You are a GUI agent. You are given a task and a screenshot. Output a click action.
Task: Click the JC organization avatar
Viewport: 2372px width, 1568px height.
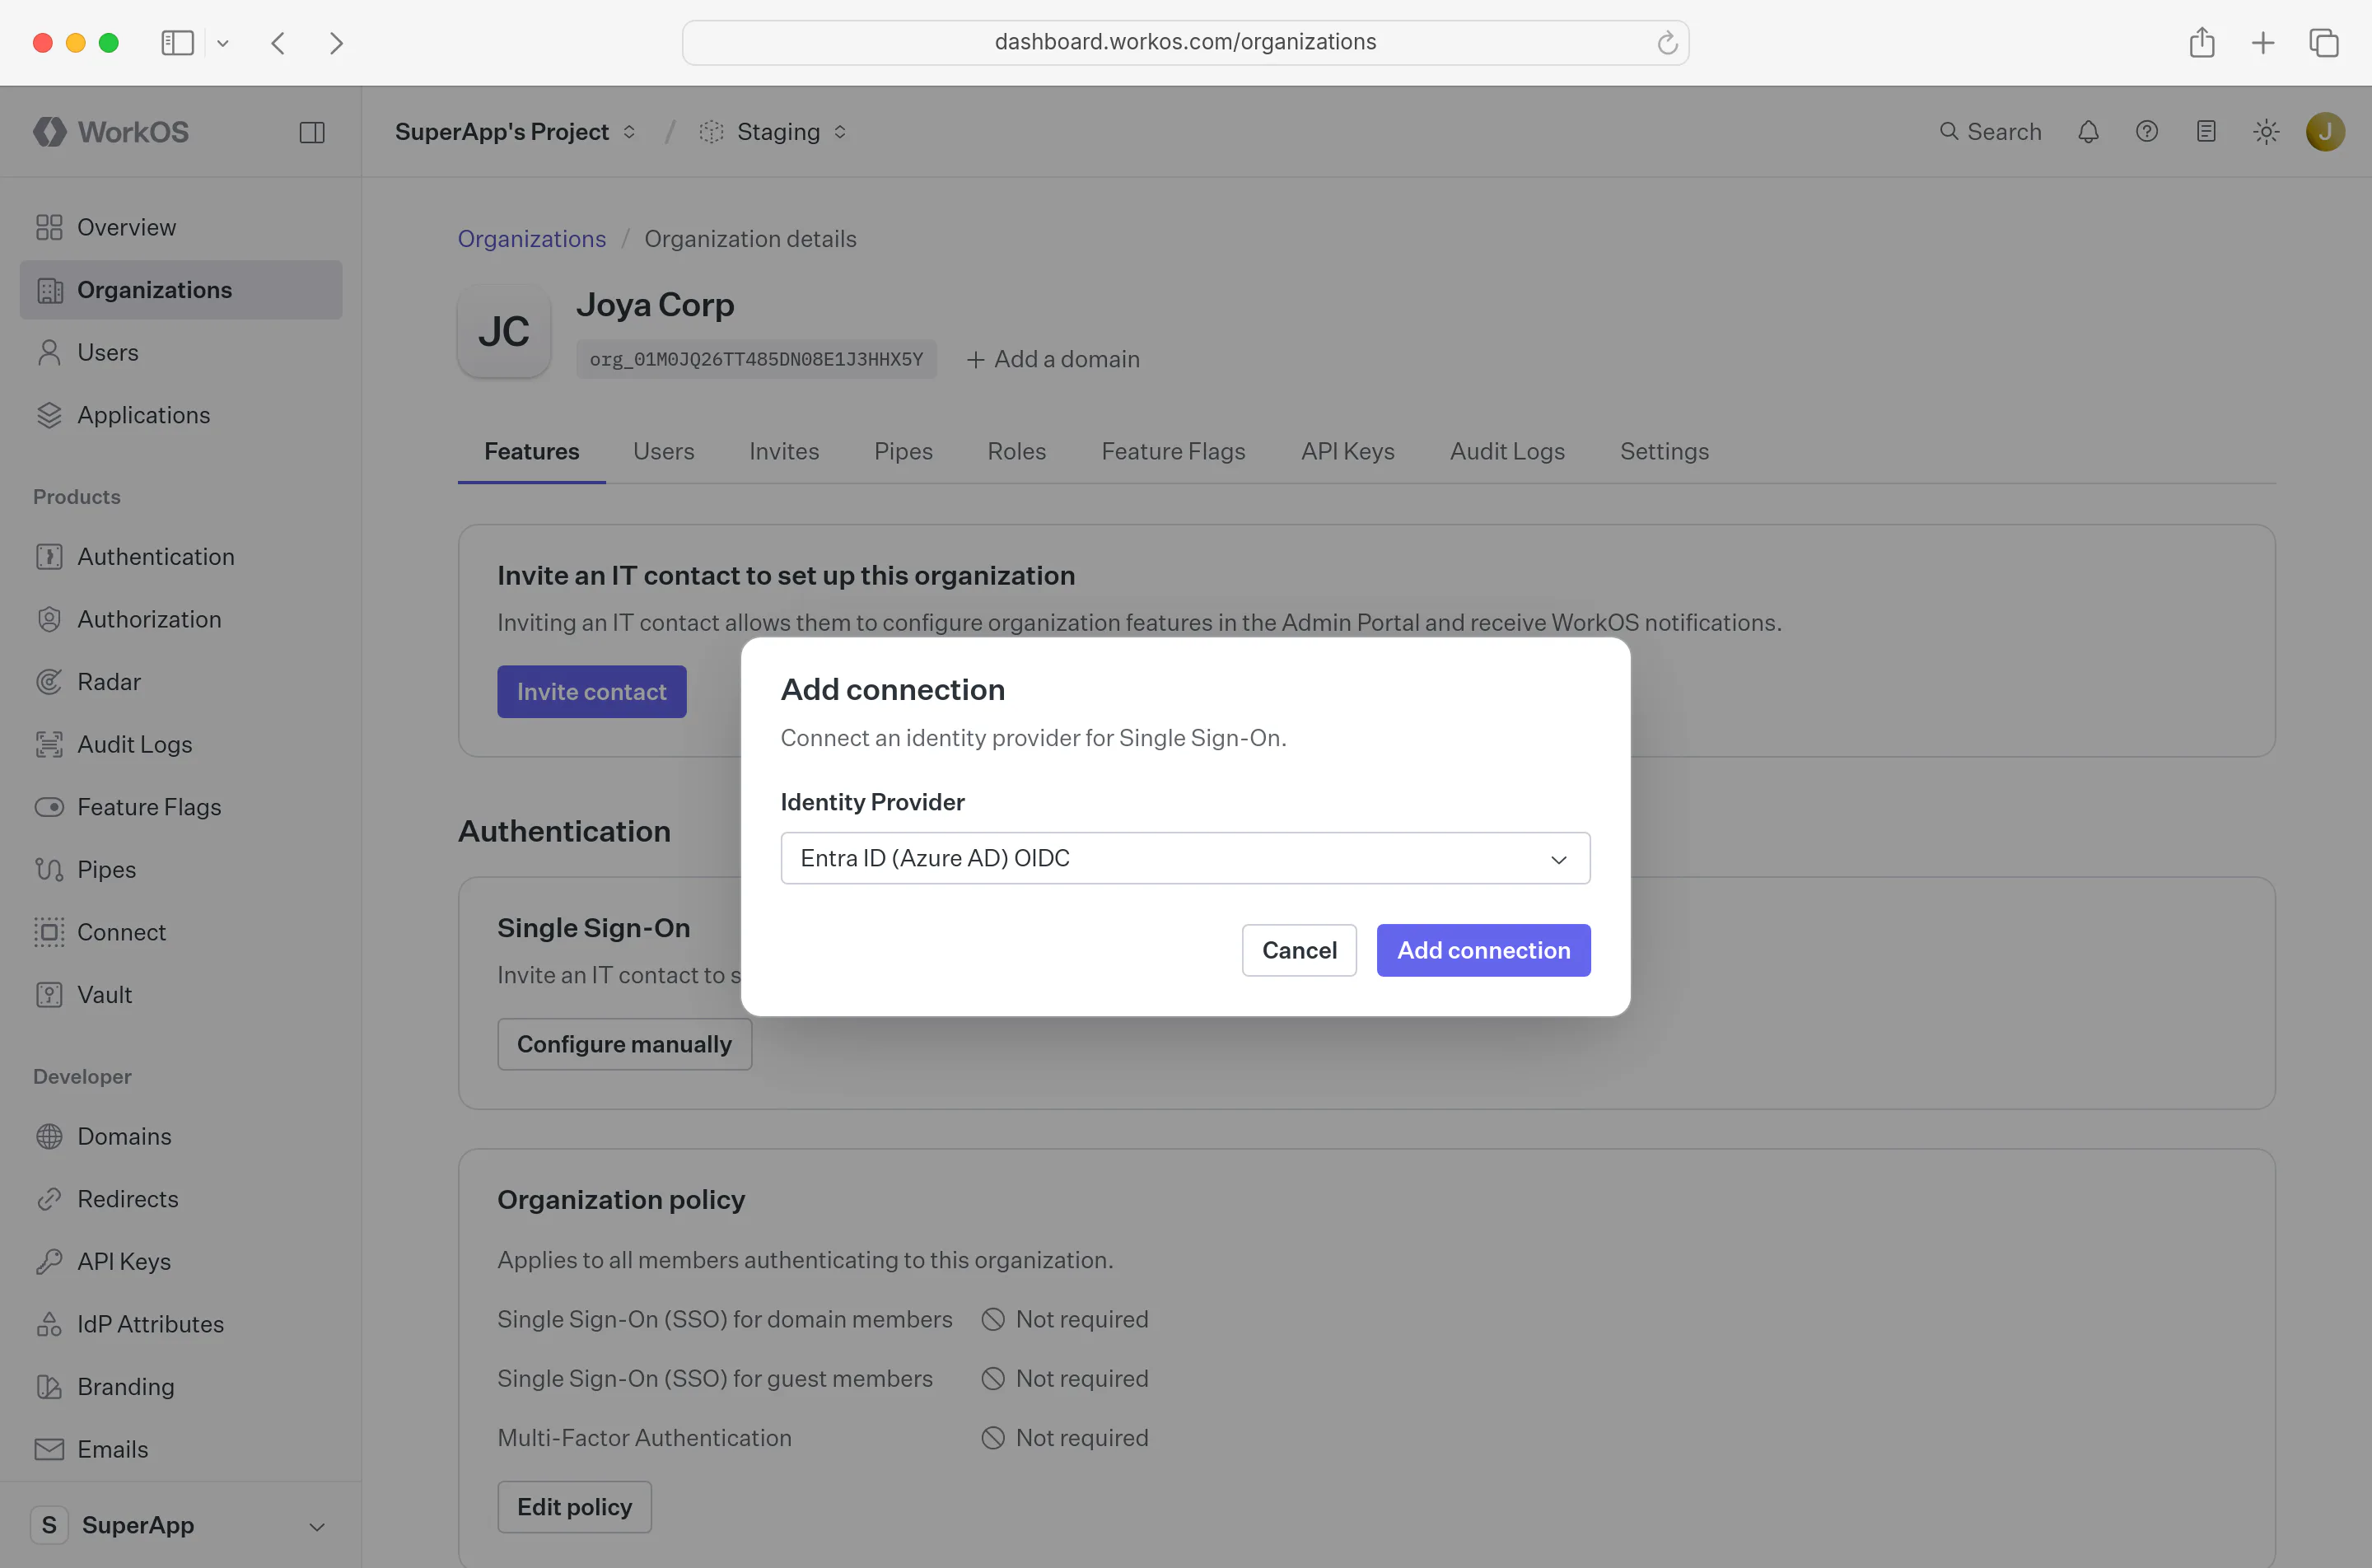click(504, 331)
